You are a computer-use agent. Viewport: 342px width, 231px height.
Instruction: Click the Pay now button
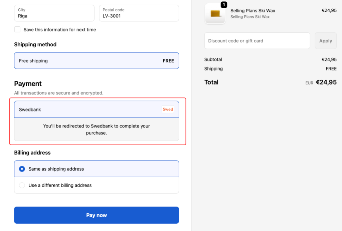pos(97,215)
